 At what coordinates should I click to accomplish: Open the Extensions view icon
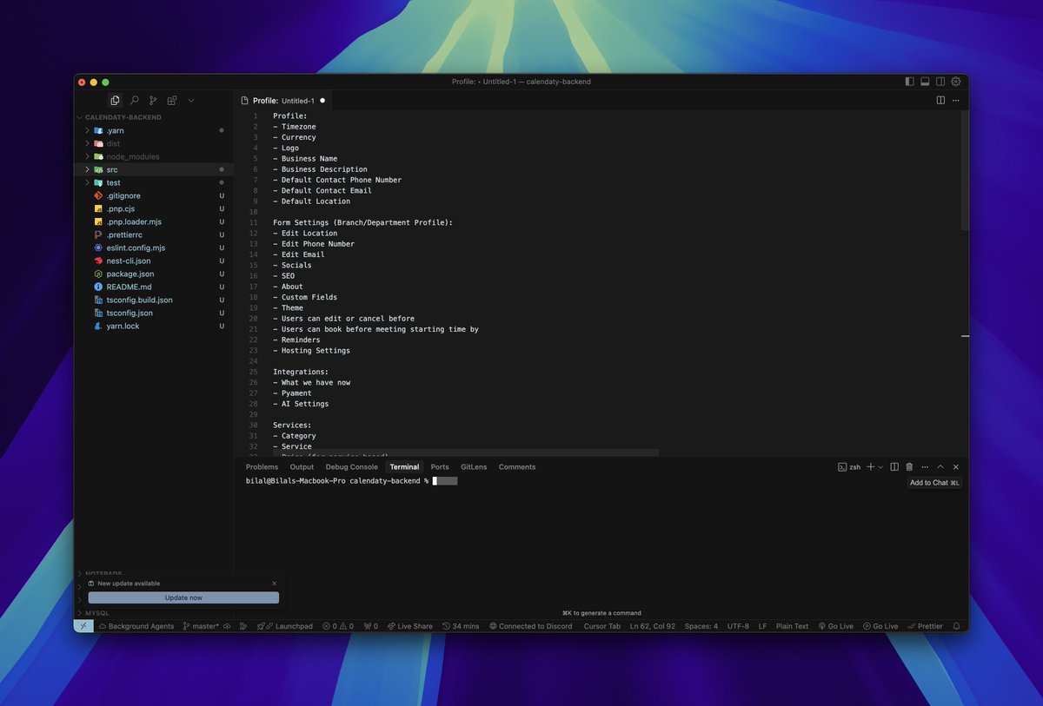[172, 101]
